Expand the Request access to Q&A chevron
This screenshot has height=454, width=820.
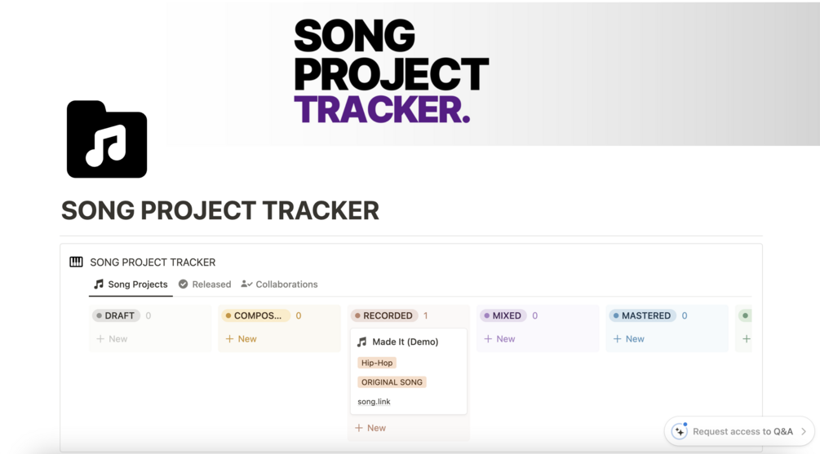(804, 431)
